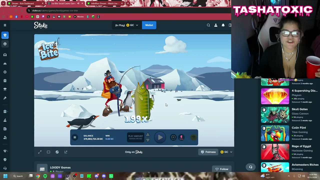Open the Twitch bookmark
The height and width of the screenshot is (180, 320).
[43, 17]
